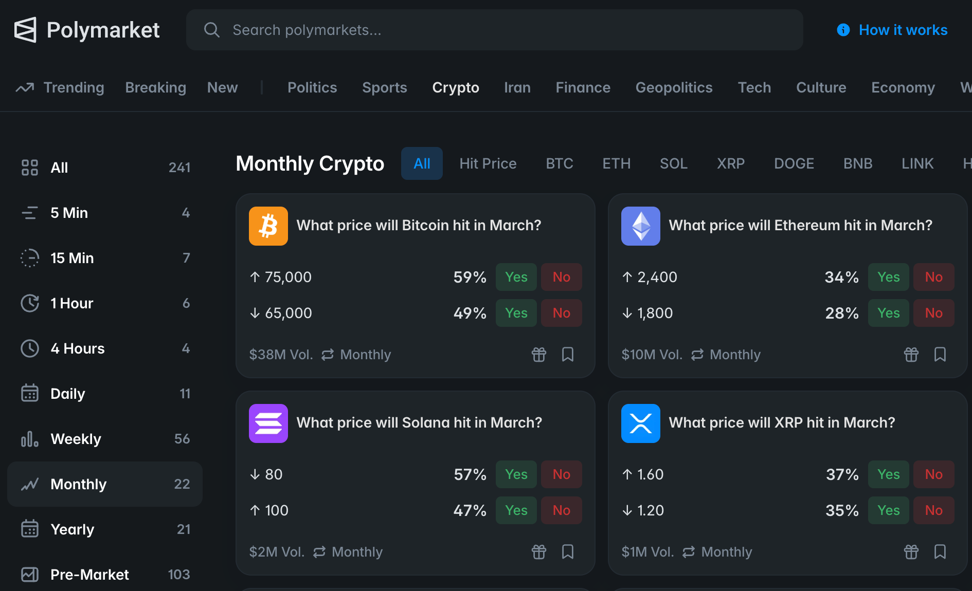Click the Search polymarkets input field
The image size is (972, 591).
coord(494,30)
